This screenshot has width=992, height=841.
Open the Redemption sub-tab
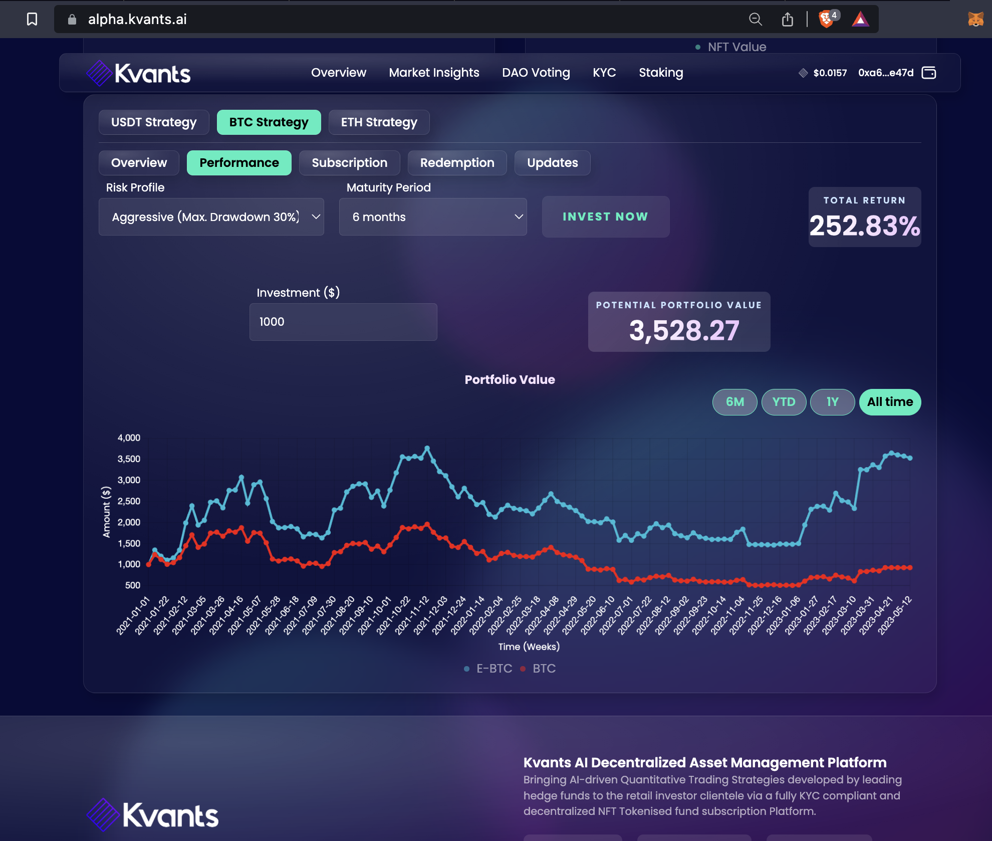tap(457, 163)
